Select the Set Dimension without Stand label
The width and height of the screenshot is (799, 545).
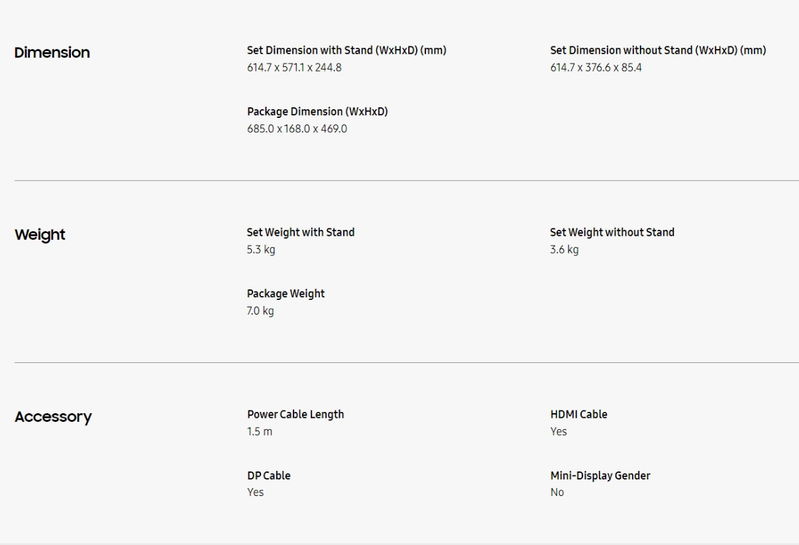click(x=658, y=50)
